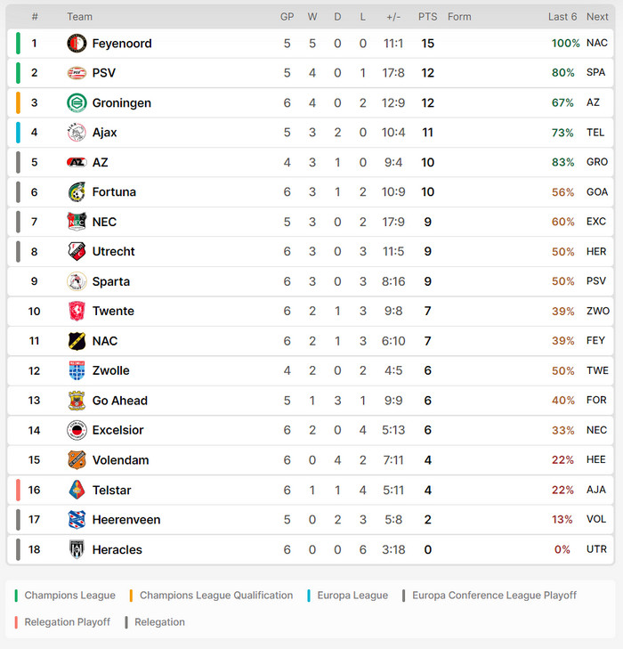Click the Sparta team name
This screenshot has height=649, width=623.
click(111, 281)
